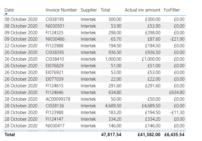Select invoice number NI030486

pos(55,39)
